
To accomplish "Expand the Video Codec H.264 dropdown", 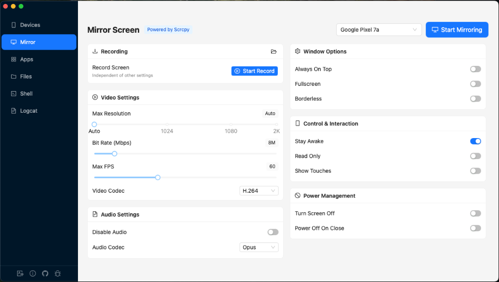I will pyautogui.click(x=259, y=191).
